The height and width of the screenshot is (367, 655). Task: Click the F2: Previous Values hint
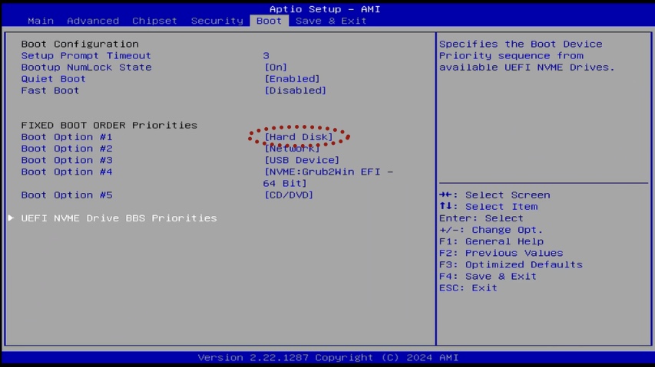coord(501,253)
